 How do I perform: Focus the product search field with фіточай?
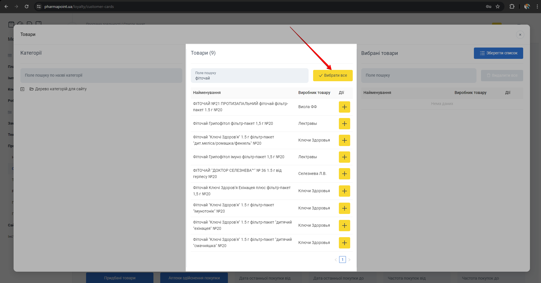point(249,76)
